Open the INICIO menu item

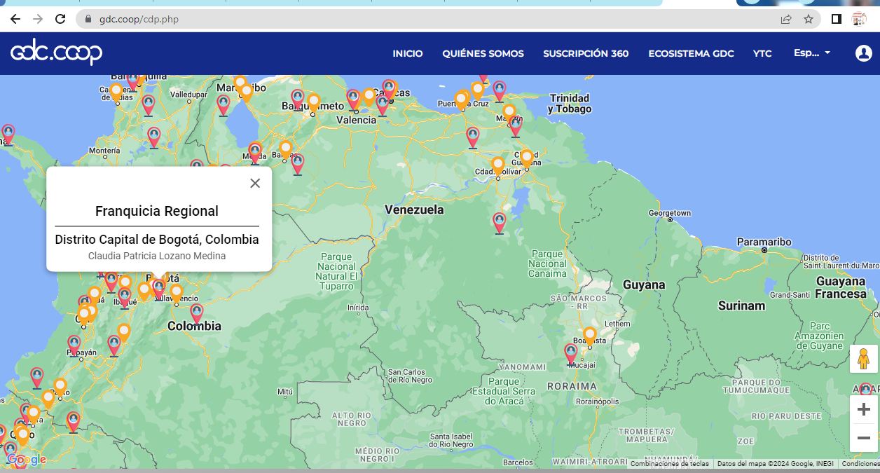click(408, 53)
